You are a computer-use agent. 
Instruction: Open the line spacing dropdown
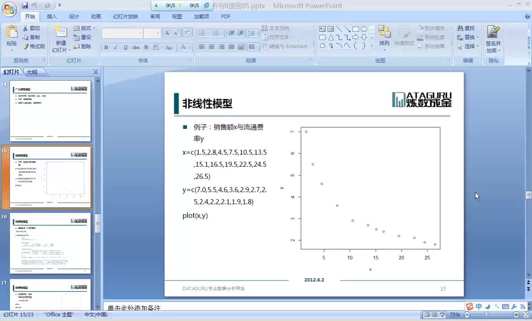point(253,33)
